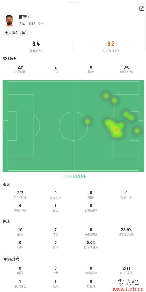Grab the drag handle at top
This screenshot has height=292, width=146.
(73, 3)
